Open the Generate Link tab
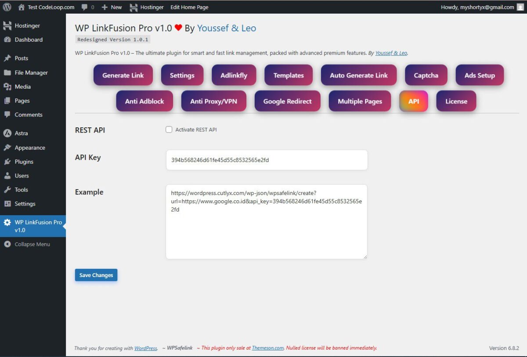This screenshot has height=357, width=527. (x=123, y=75)
